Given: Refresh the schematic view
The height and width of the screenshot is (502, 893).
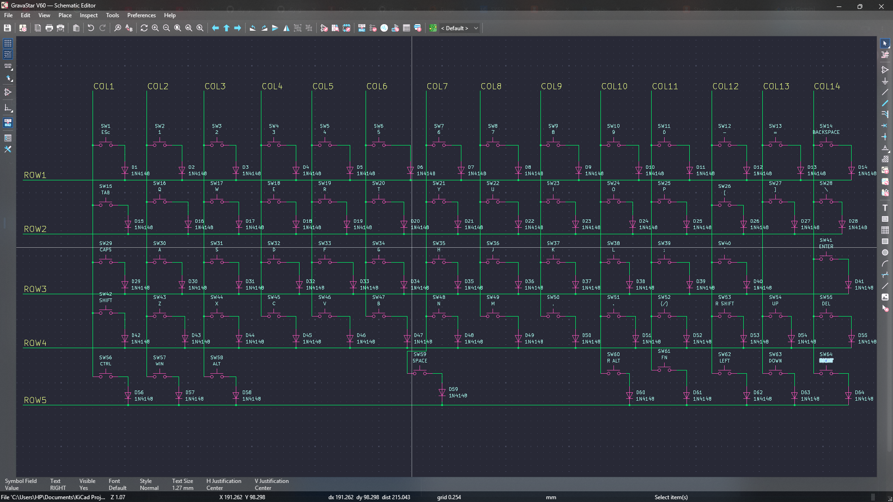Looking at the screenshot, I should pyautogui.click(x=144, y=28).
